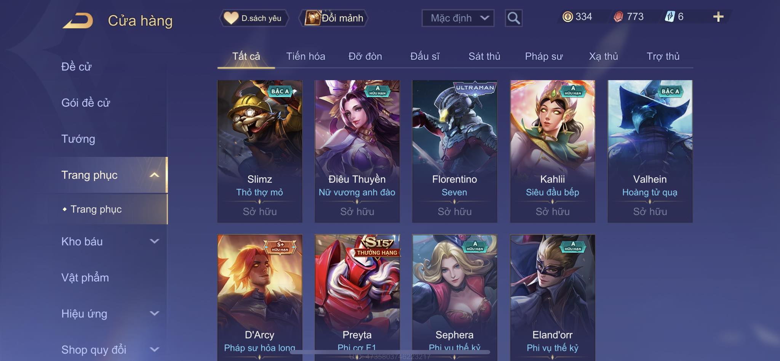
Task: Select the Tiến hóa filter tab
Action: coord(305,56)
